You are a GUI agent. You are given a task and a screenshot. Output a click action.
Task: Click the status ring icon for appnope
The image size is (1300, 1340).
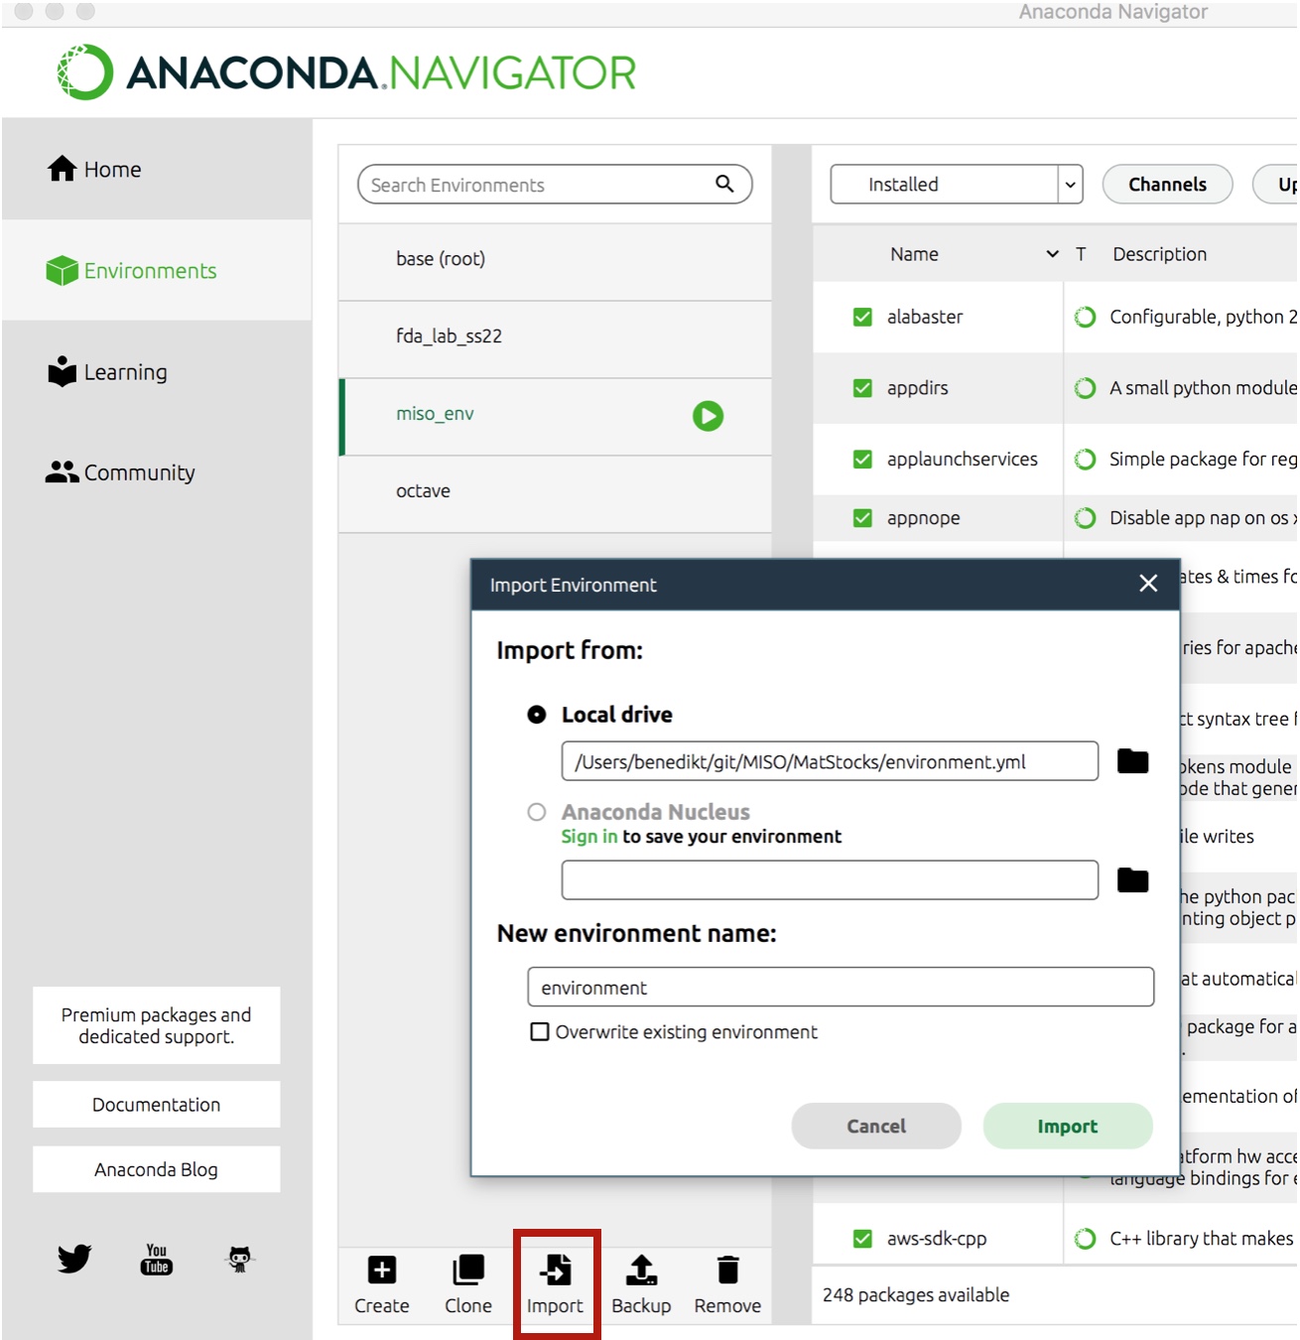click(1086, 518)
